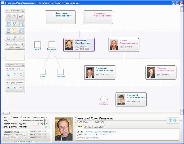Click the tree structure layout icon
The height and width of the screenshot is (144, 184).
tap(15, 24)
